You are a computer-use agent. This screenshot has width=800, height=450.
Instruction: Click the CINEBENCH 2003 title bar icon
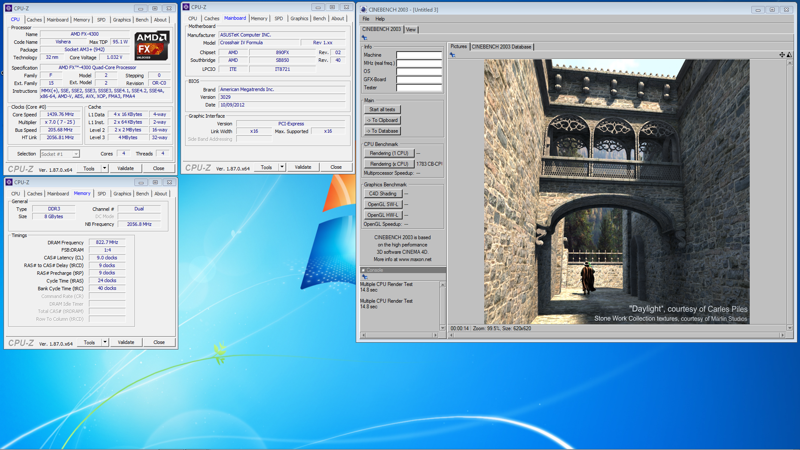[x=363, y=9]
